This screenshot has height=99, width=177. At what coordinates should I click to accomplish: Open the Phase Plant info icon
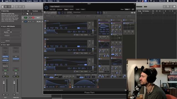click(x=134, y=13)
